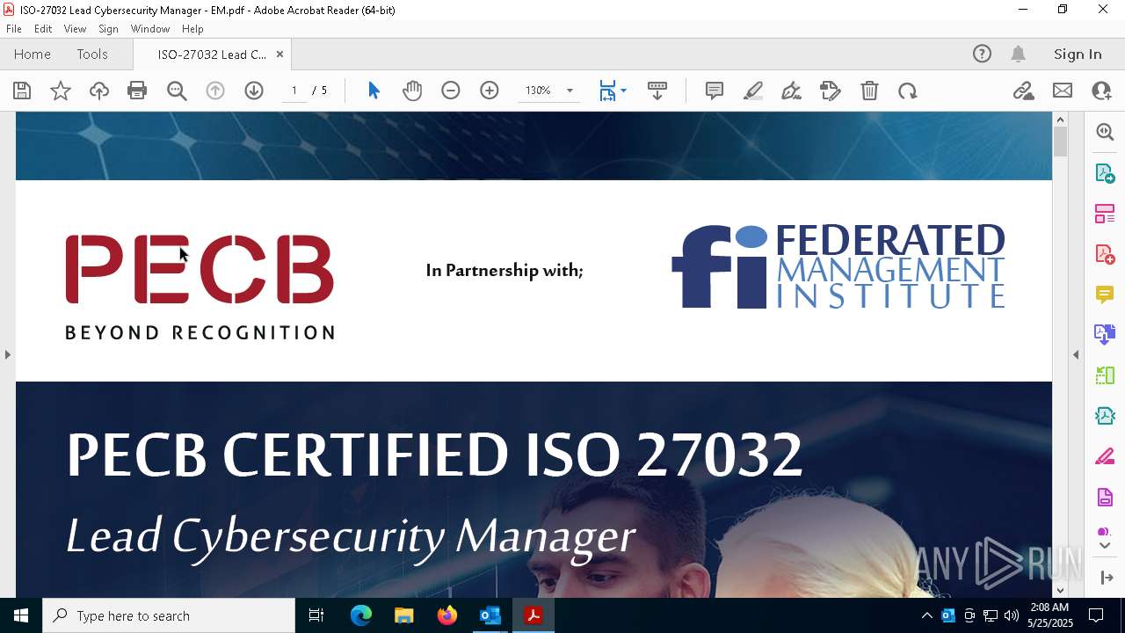Click the delete page trash icon
Screen dimensions: 1125x633
coord(869,91)
